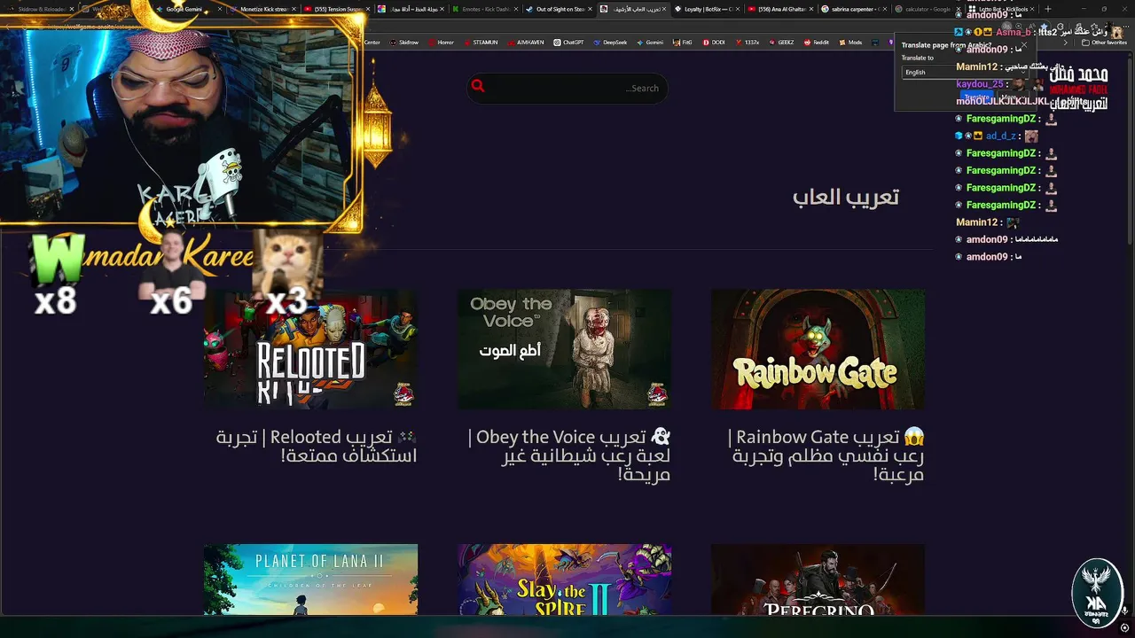Switch to the Emotes Kick Dashboard tab
Image resolution: width=1135 pixels, height=638 pixels.
coord(485,9)
